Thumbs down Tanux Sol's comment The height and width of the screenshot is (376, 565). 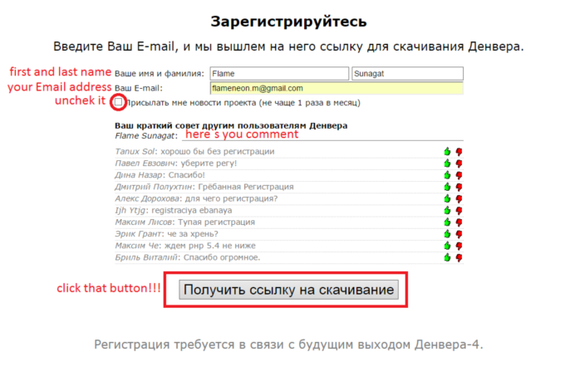(x=459, y=152)
